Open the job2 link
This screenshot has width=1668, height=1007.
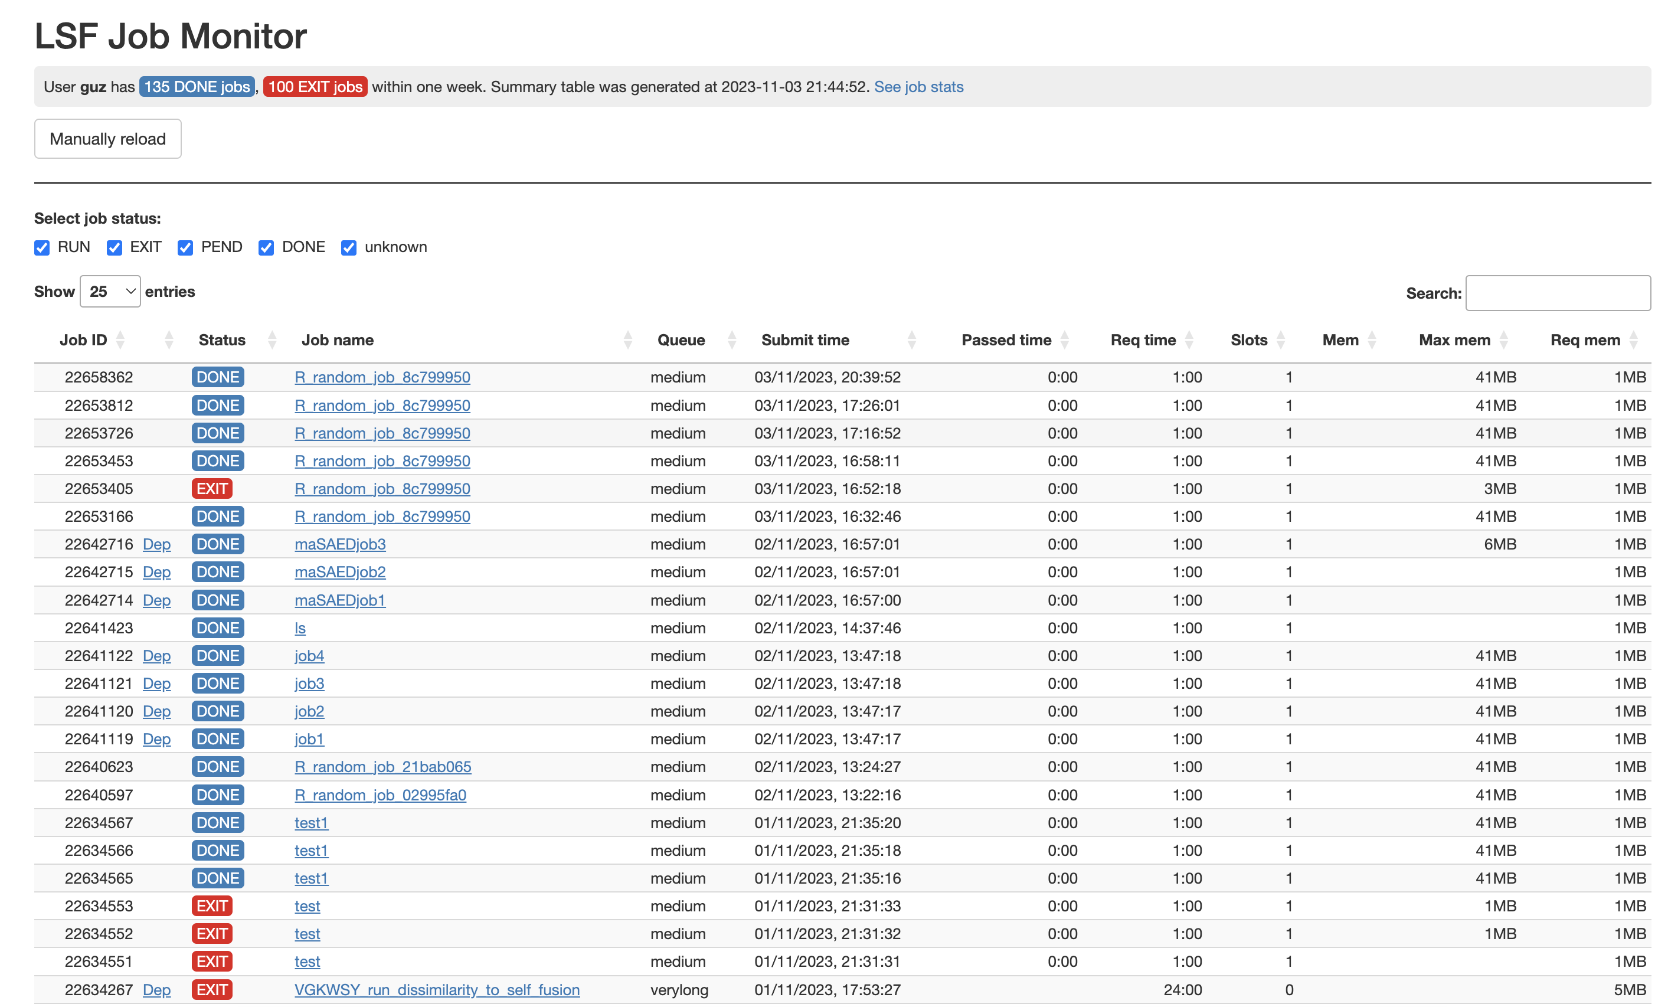click(x=309, y=712)
